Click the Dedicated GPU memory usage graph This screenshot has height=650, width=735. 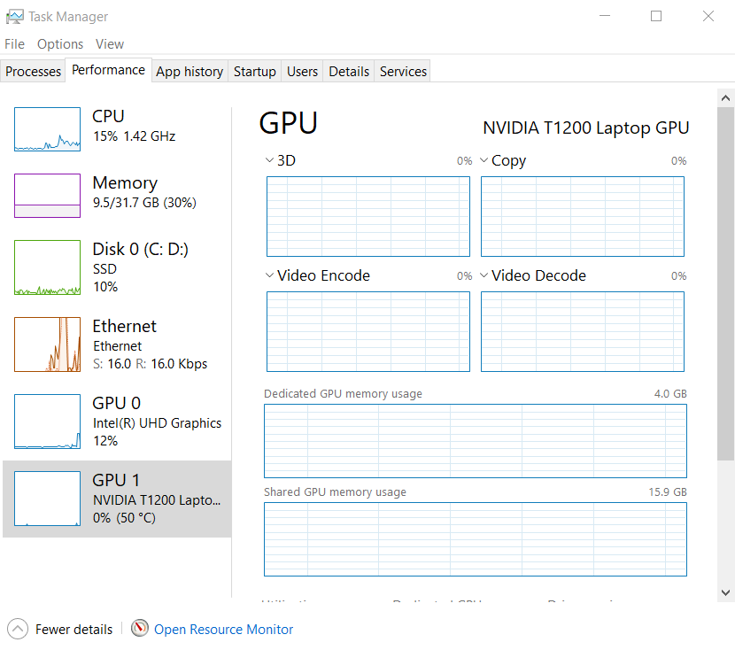pos(475,441)
